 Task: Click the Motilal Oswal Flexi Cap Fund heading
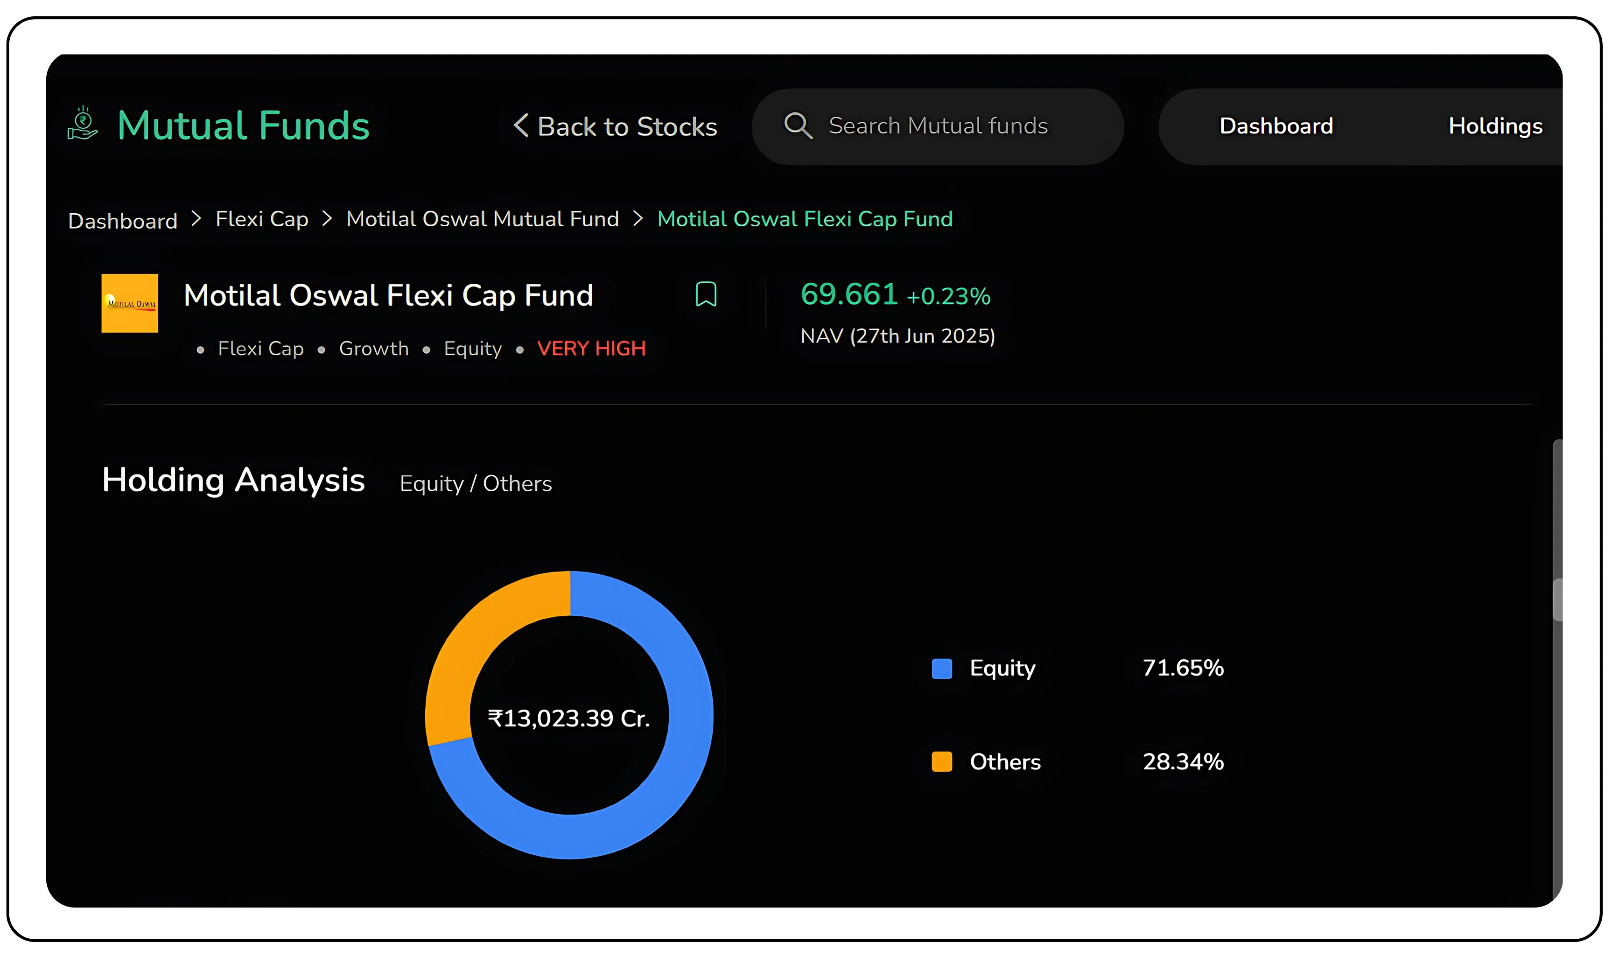388,296
